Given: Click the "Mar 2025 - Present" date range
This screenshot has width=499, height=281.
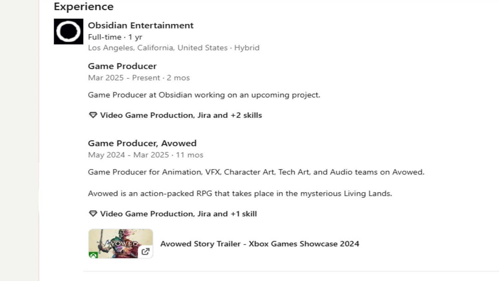Looking at the screenshot, I should click(124, 78).
